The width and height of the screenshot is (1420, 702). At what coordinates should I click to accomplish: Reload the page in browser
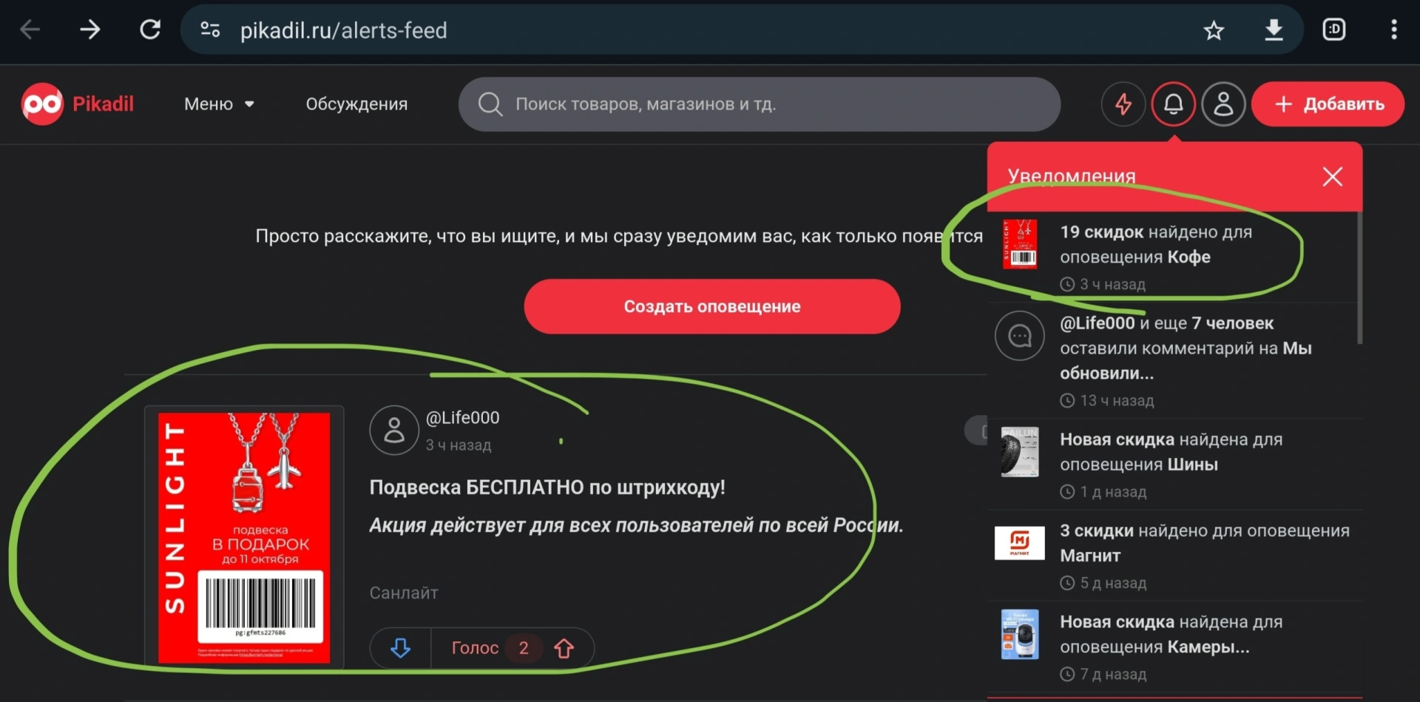pos(150,30)
